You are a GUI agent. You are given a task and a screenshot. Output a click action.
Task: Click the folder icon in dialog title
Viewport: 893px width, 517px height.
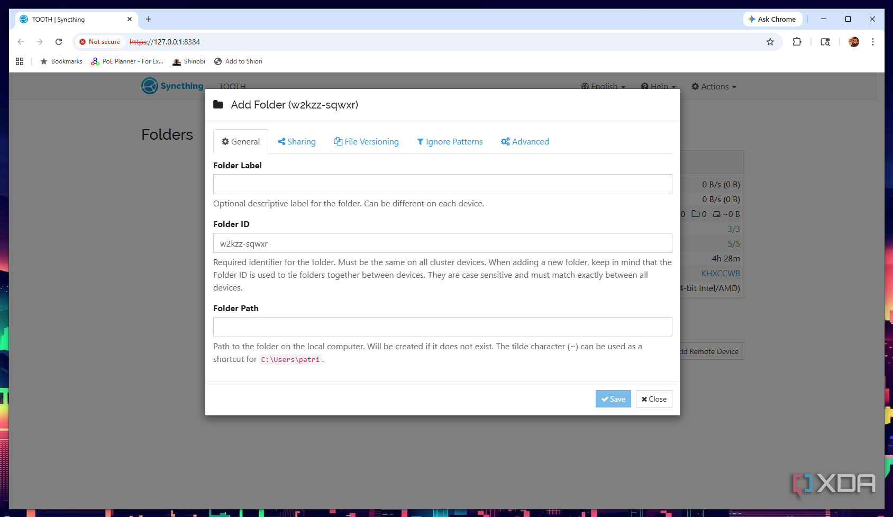218,104
